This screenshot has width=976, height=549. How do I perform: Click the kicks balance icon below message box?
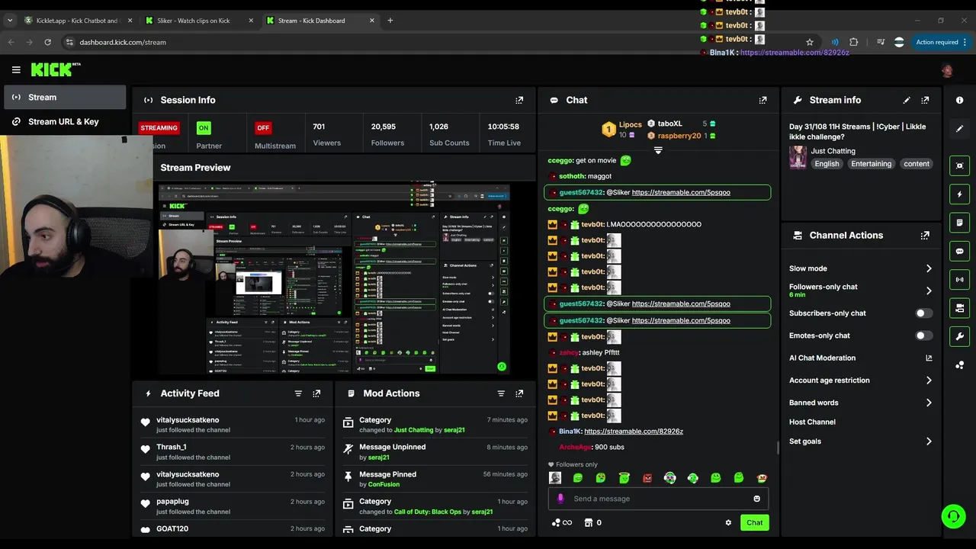point(556,522)
